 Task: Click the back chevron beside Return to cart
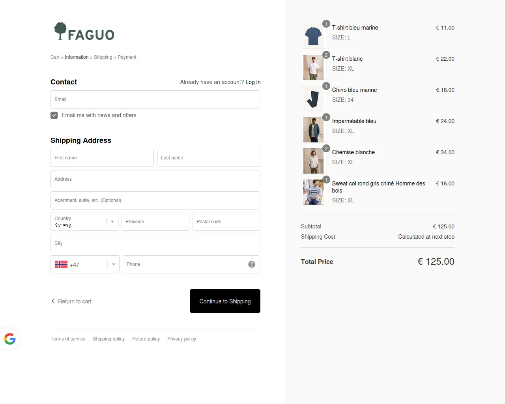coord(53,301)
